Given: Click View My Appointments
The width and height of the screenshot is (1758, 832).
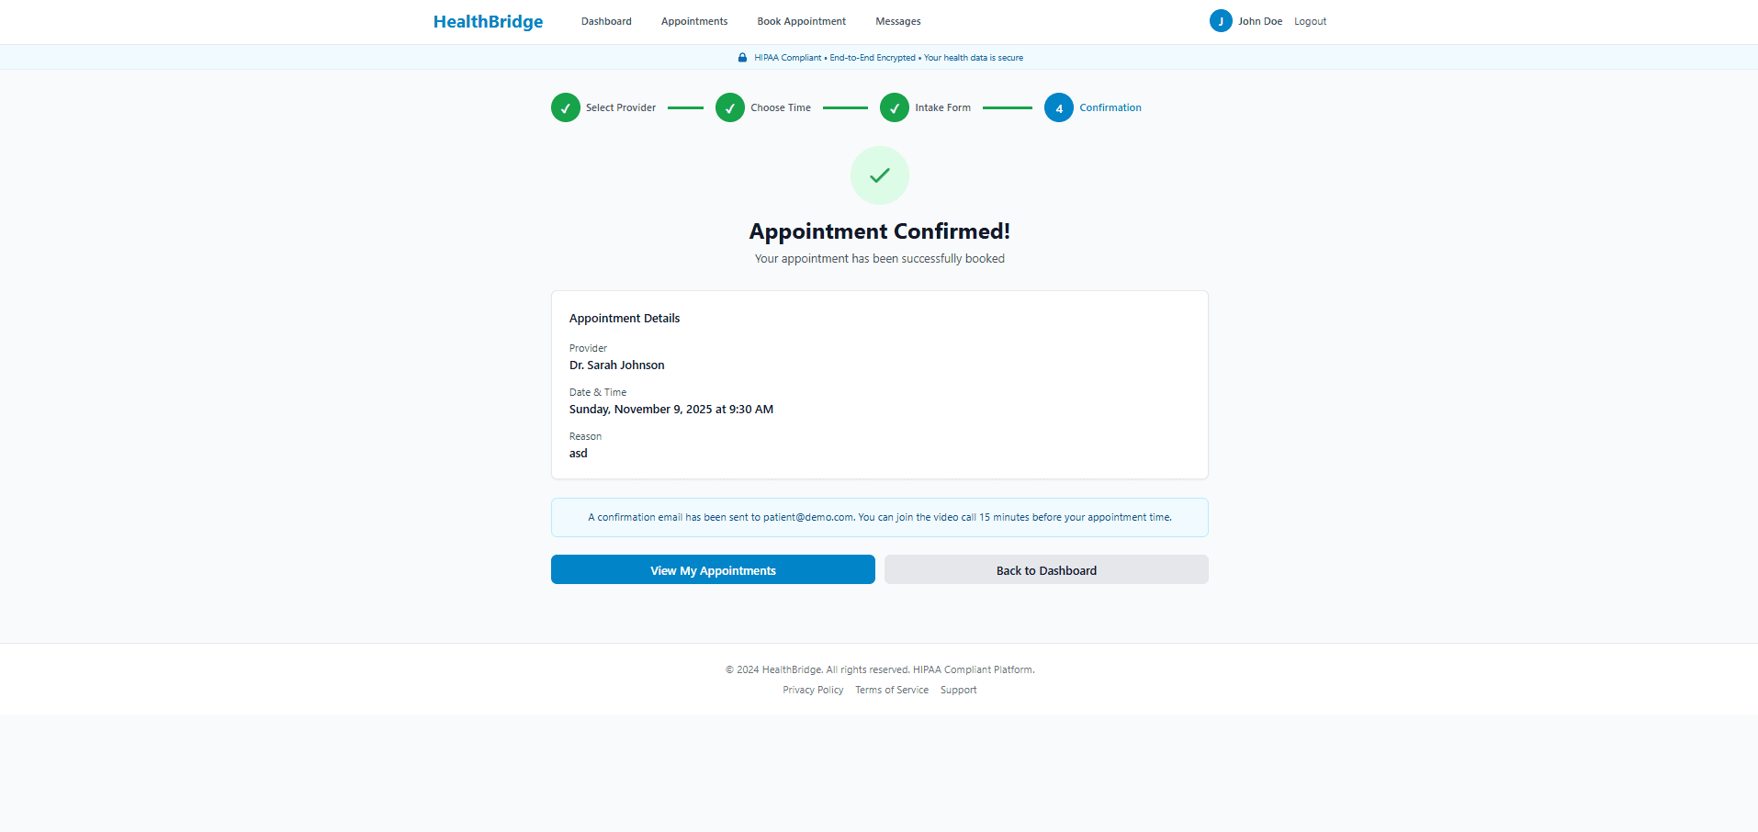Looking at the screenshot, I should tap(713, 569).
